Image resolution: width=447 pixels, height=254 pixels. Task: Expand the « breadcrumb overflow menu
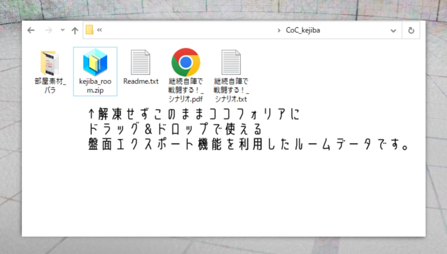click(99, 30)
